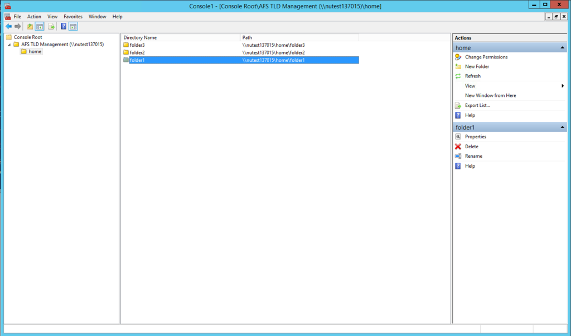Click Rename action text
This screenshot has height=336, width=571.
pos(473,156)
